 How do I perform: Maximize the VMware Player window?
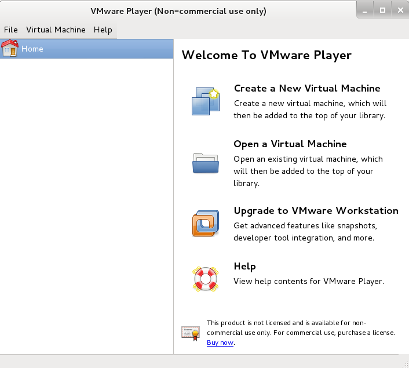pyautogui.click(x=383, y=10)
